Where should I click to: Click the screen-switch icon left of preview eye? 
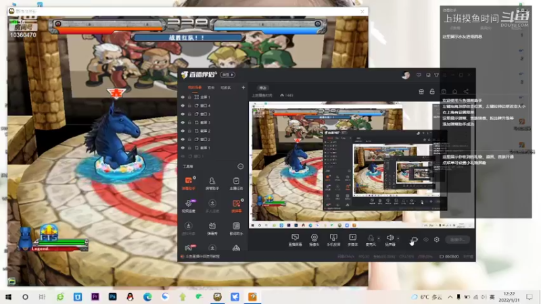click(415, 239)
